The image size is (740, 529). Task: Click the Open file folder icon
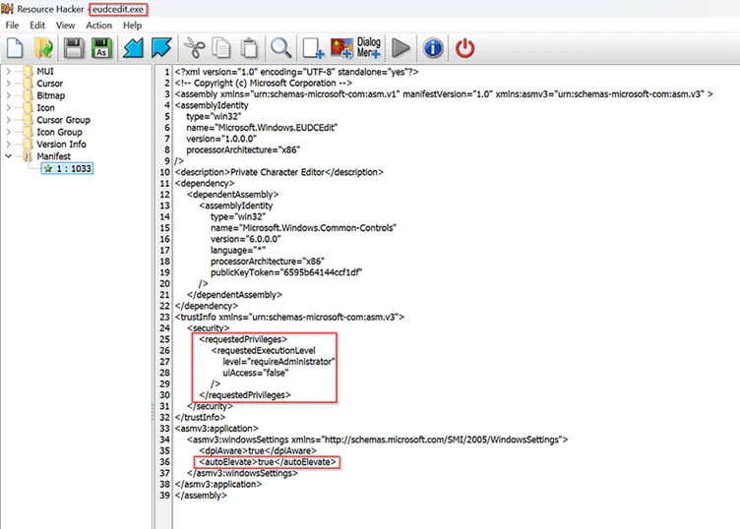pos(43,47)
